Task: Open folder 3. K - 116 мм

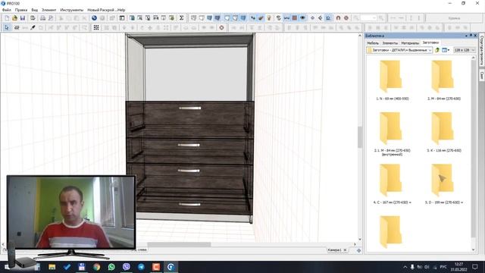Action: coord(443,132)
